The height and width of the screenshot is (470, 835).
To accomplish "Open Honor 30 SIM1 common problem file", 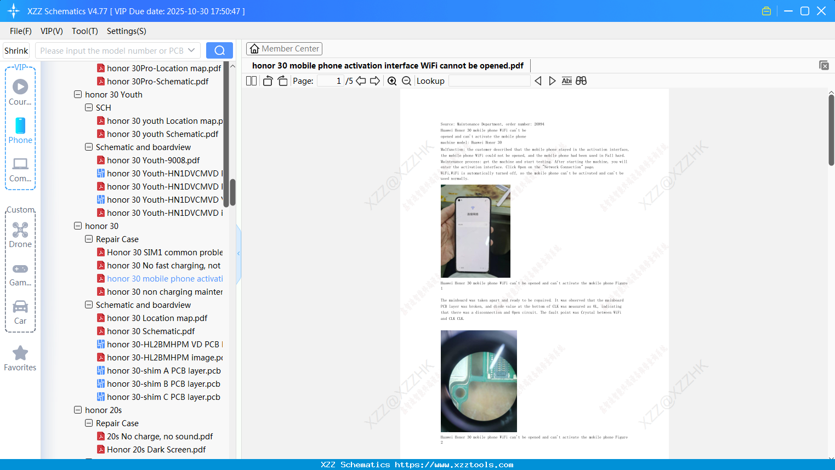I will click(160, 252).
